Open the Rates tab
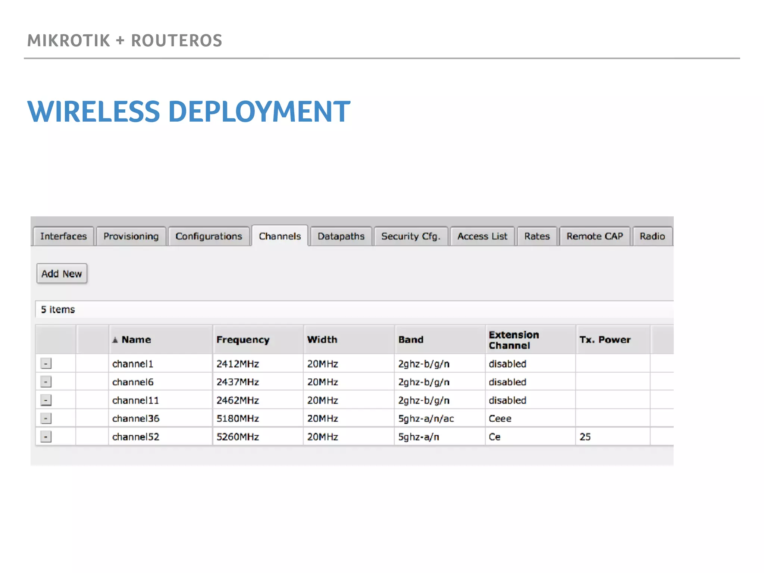Screen dimensions: 764x573 tap(537, 236)
